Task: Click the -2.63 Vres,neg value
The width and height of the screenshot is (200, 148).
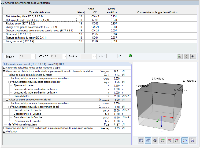Action: [115, 128]
